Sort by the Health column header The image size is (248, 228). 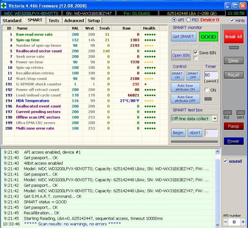(x=149, y=28)
